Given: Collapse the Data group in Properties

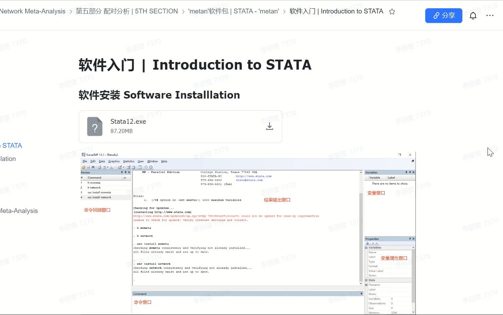Looking at the screenshot, I should pos(366,280).
